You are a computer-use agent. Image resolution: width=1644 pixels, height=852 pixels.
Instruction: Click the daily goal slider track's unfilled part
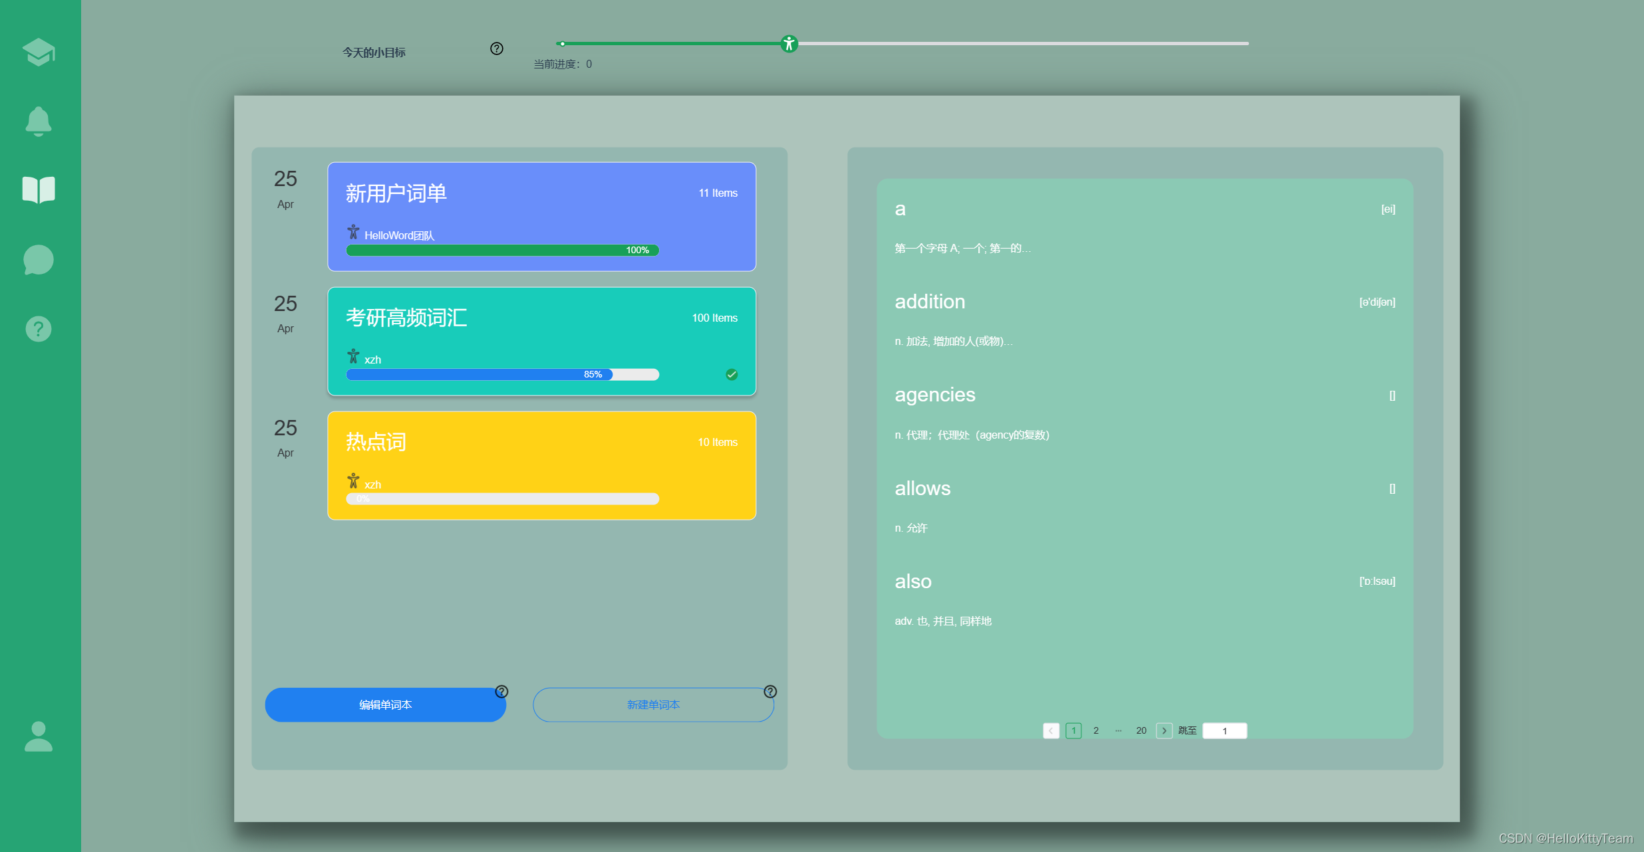coord(1023,44)
